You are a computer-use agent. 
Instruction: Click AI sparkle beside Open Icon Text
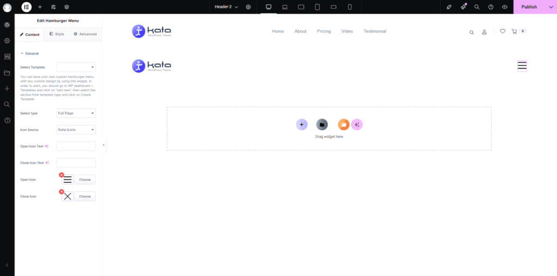pos(47,146)
